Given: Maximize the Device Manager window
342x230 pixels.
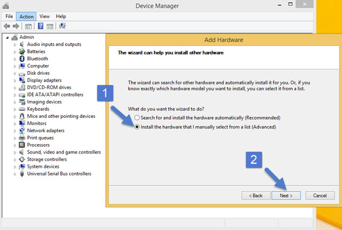Looking at the screenshot, I should click(x=290, y=4).
